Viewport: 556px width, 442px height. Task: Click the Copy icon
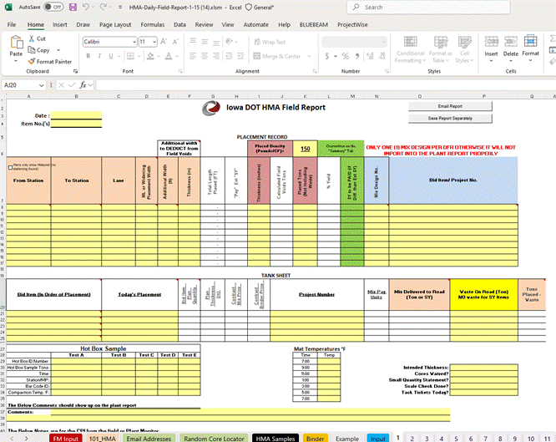32,50
